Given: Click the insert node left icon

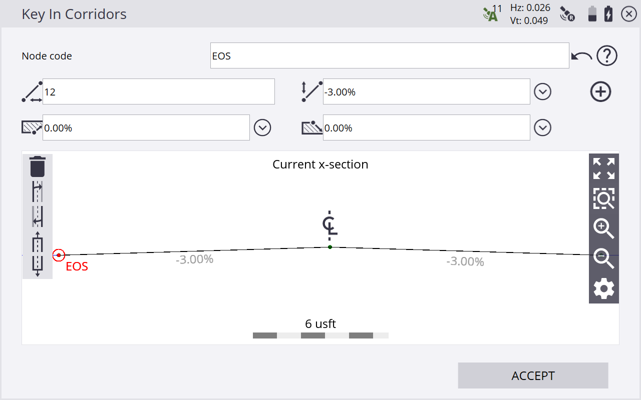Looking at the screenshot, I should 38,216.
